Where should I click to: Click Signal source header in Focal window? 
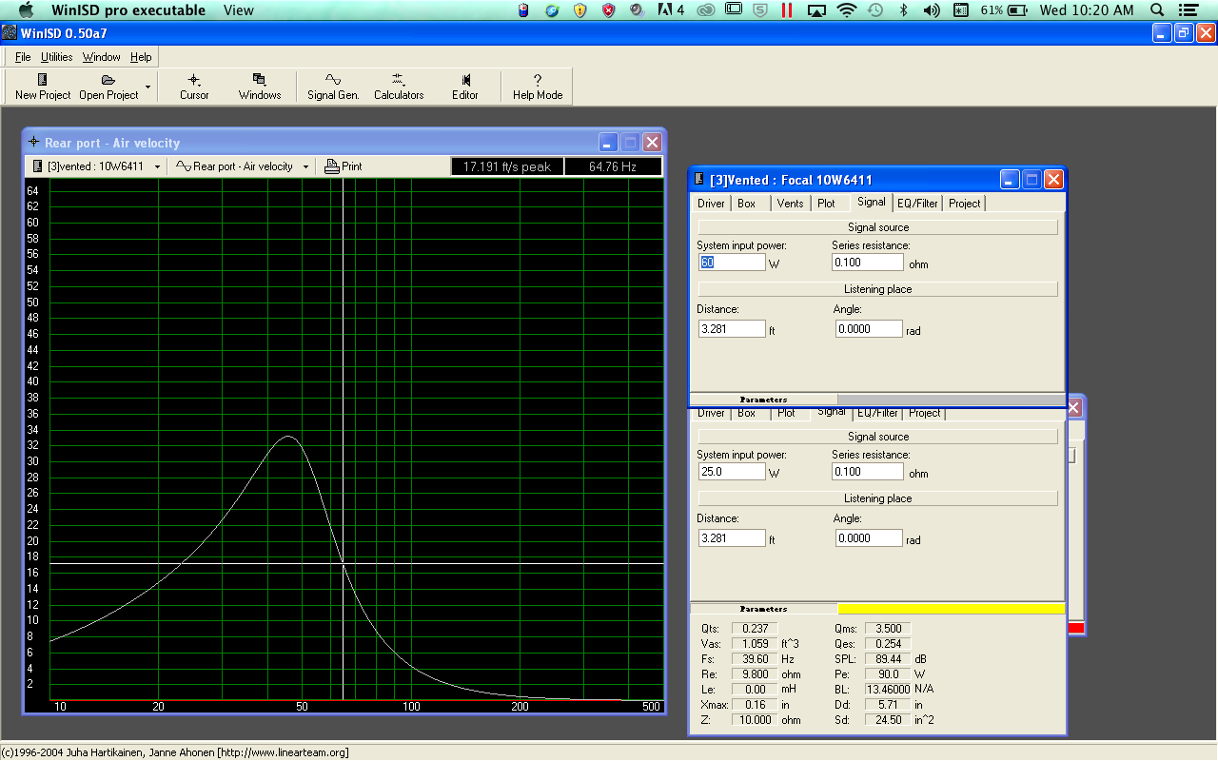click(878, 227)
